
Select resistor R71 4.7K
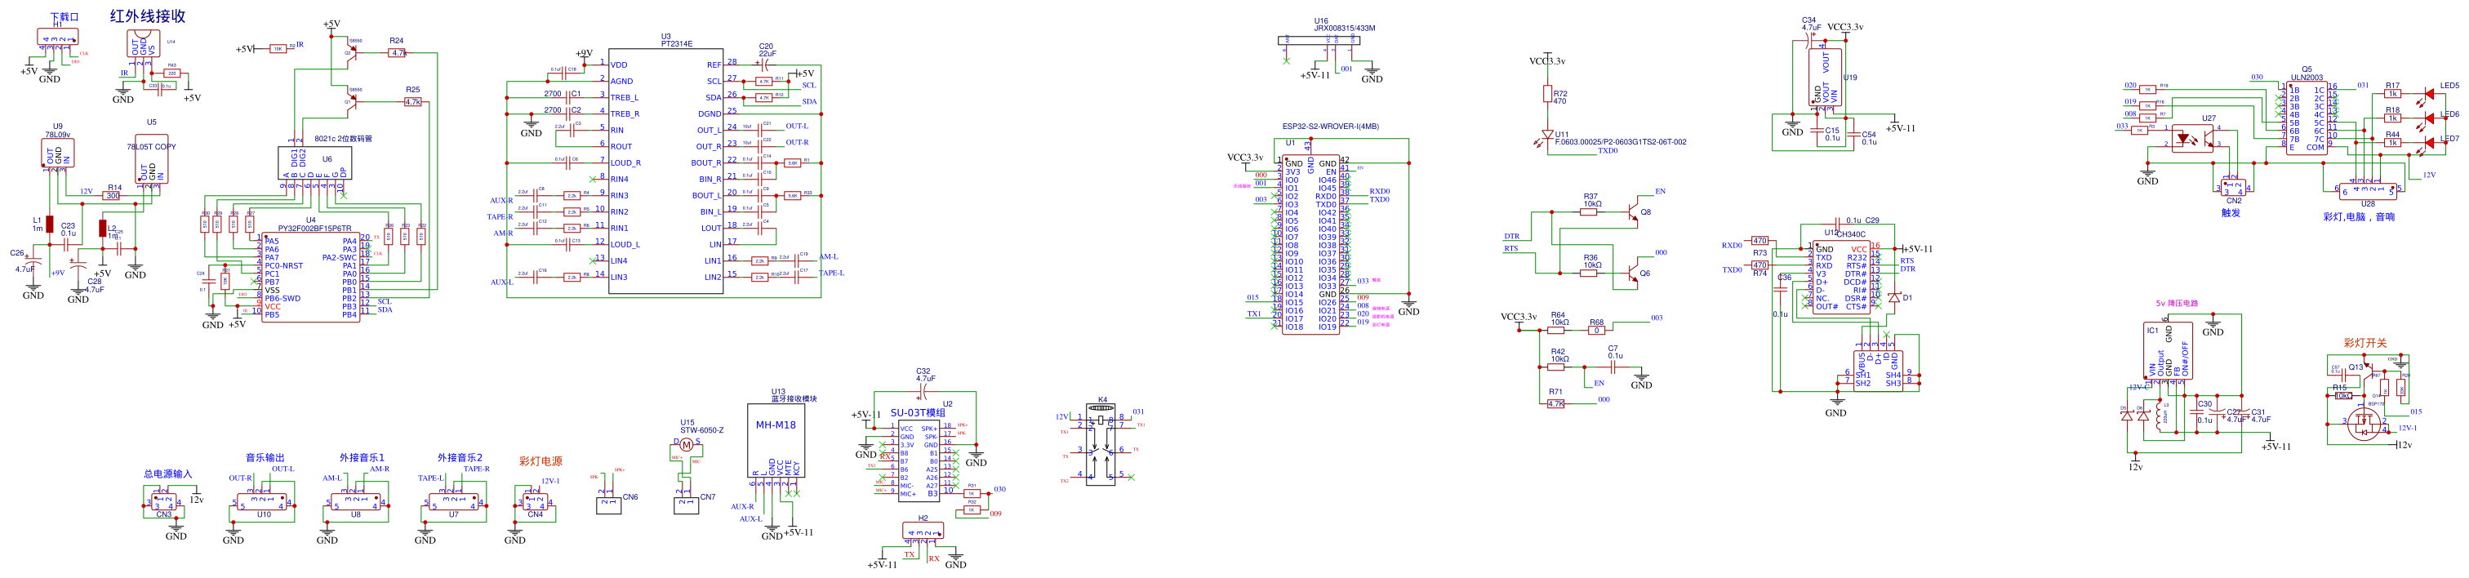pyautogui.click(x=1555, y=404)
